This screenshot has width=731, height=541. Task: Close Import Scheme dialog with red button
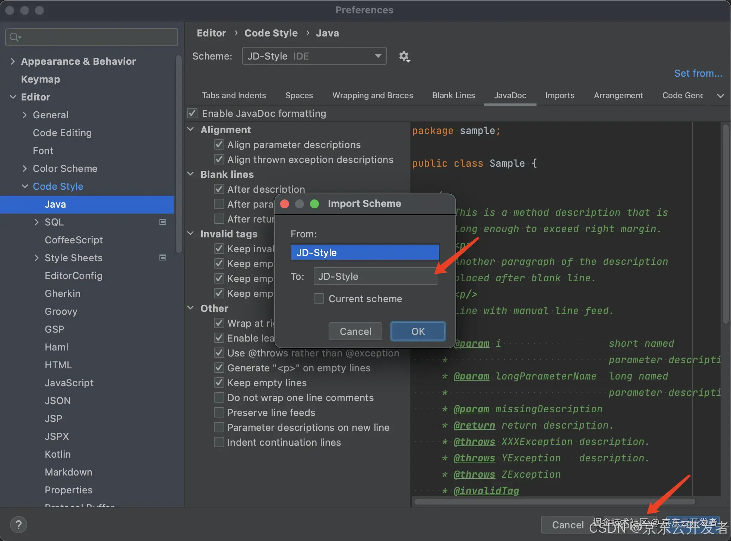point(285,204)
